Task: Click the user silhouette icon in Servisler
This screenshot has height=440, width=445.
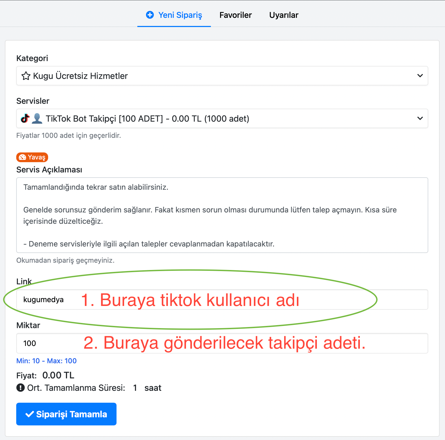Action: tap(37, 118)
